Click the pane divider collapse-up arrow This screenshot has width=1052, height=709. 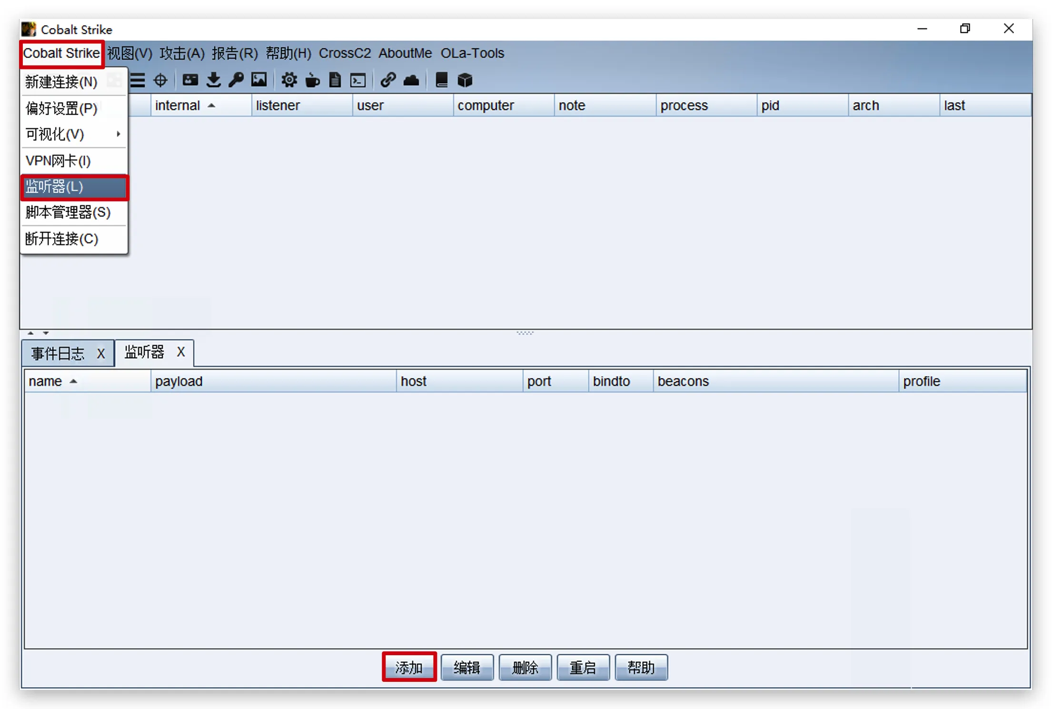tap(30, 333)
